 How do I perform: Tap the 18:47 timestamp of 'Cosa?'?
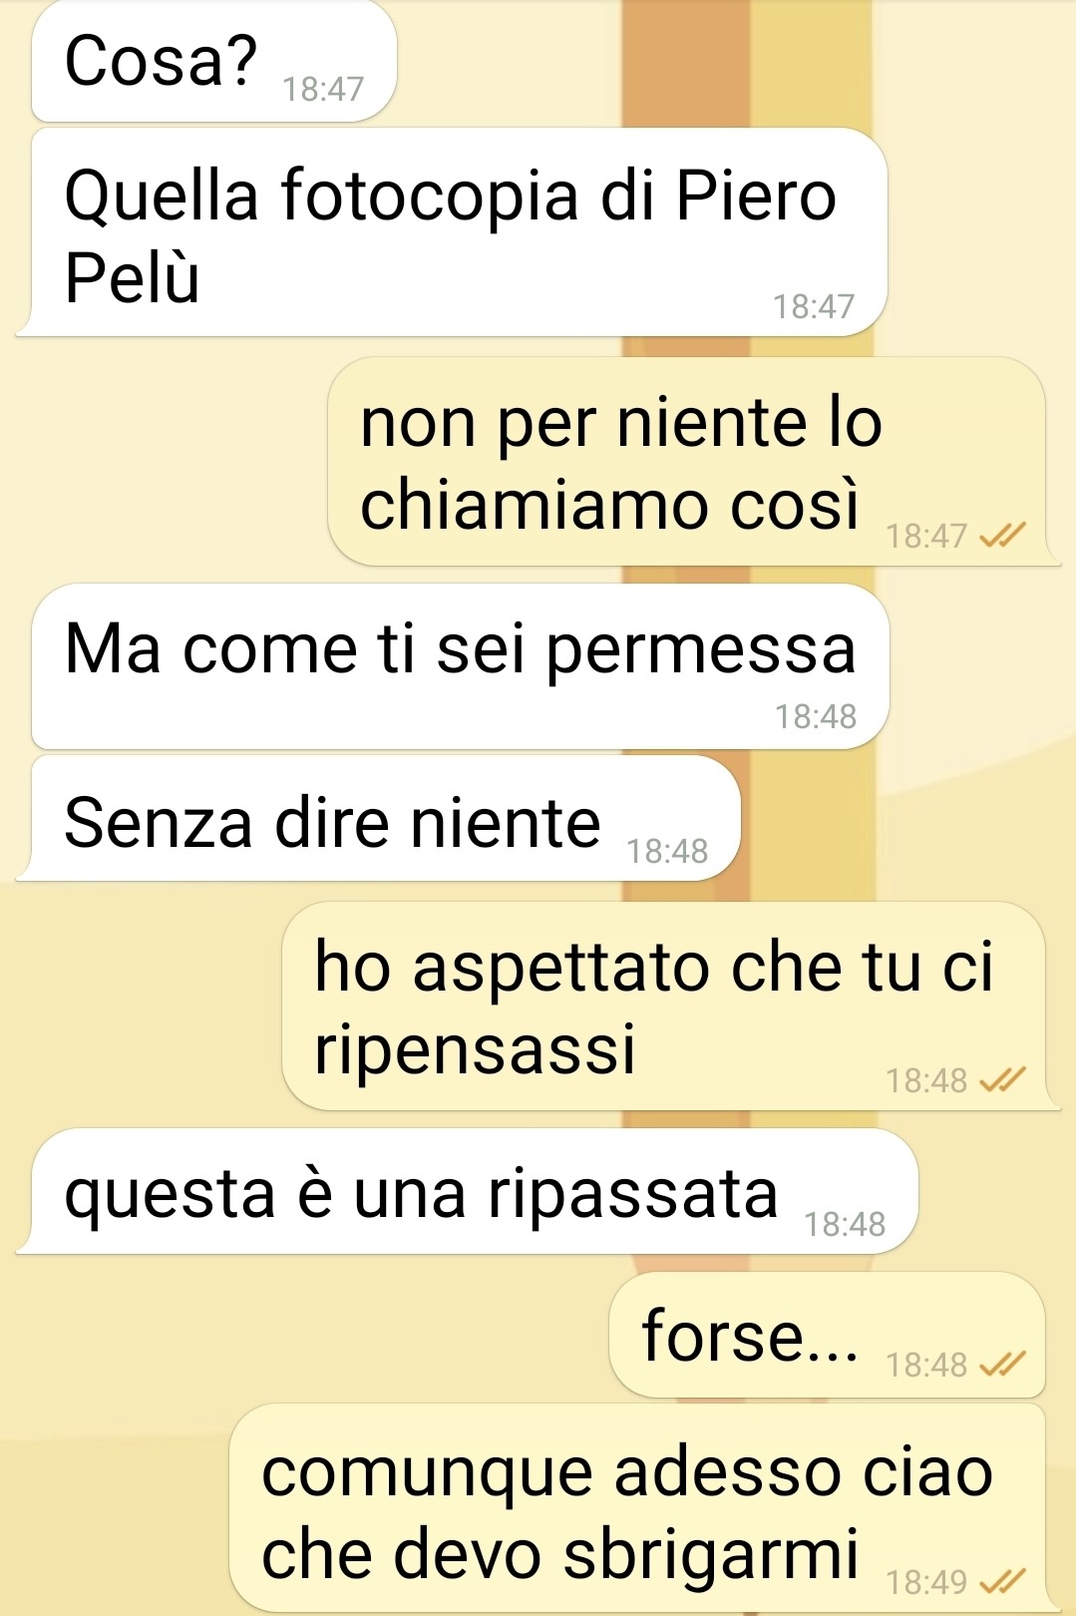pyautogui.click(x=323, y=89)
